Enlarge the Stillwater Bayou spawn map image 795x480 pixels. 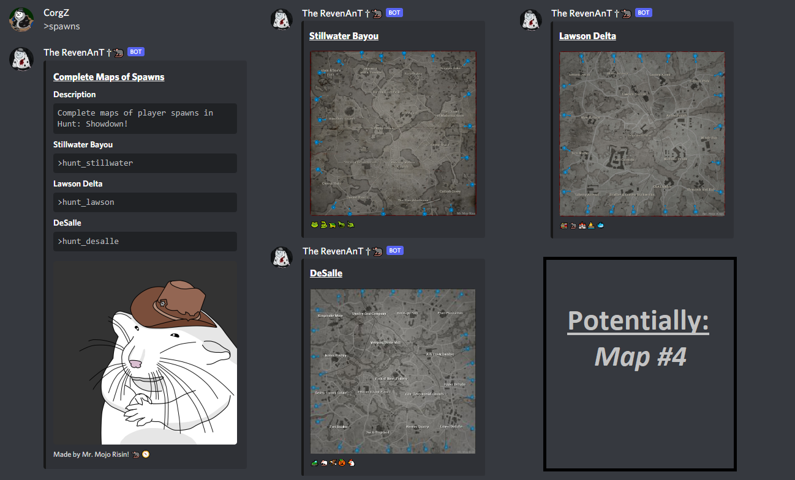pyautogui.click(x=393, y=133)
